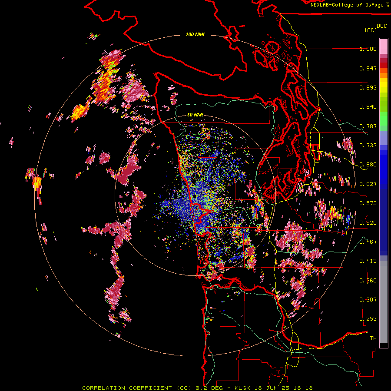This screenshot has width=391, height=391.
Task: Click the 0.520 legend value
Action: 368,222
